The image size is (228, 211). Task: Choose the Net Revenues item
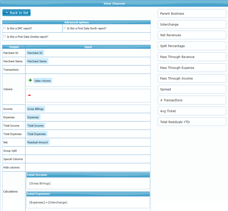point(192,35)
